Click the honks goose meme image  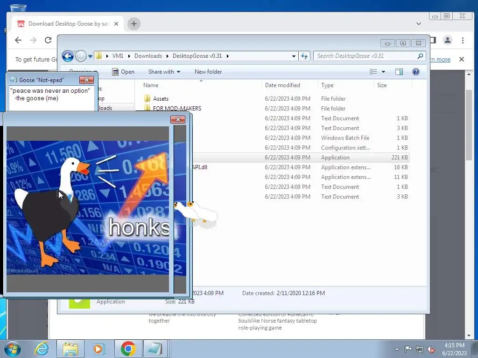pos(88,207)
